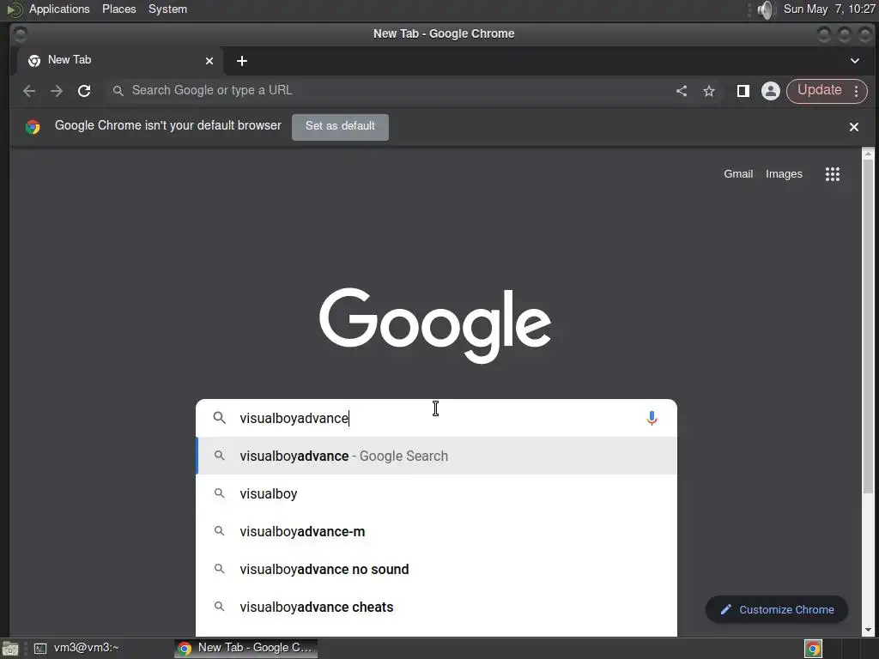Open the three-dot Chrome menu
The height and width of the screenshot is (659, 879).
click(856, 91)
